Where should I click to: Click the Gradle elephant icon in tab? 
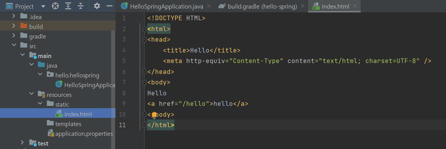(x=222, y=6)
